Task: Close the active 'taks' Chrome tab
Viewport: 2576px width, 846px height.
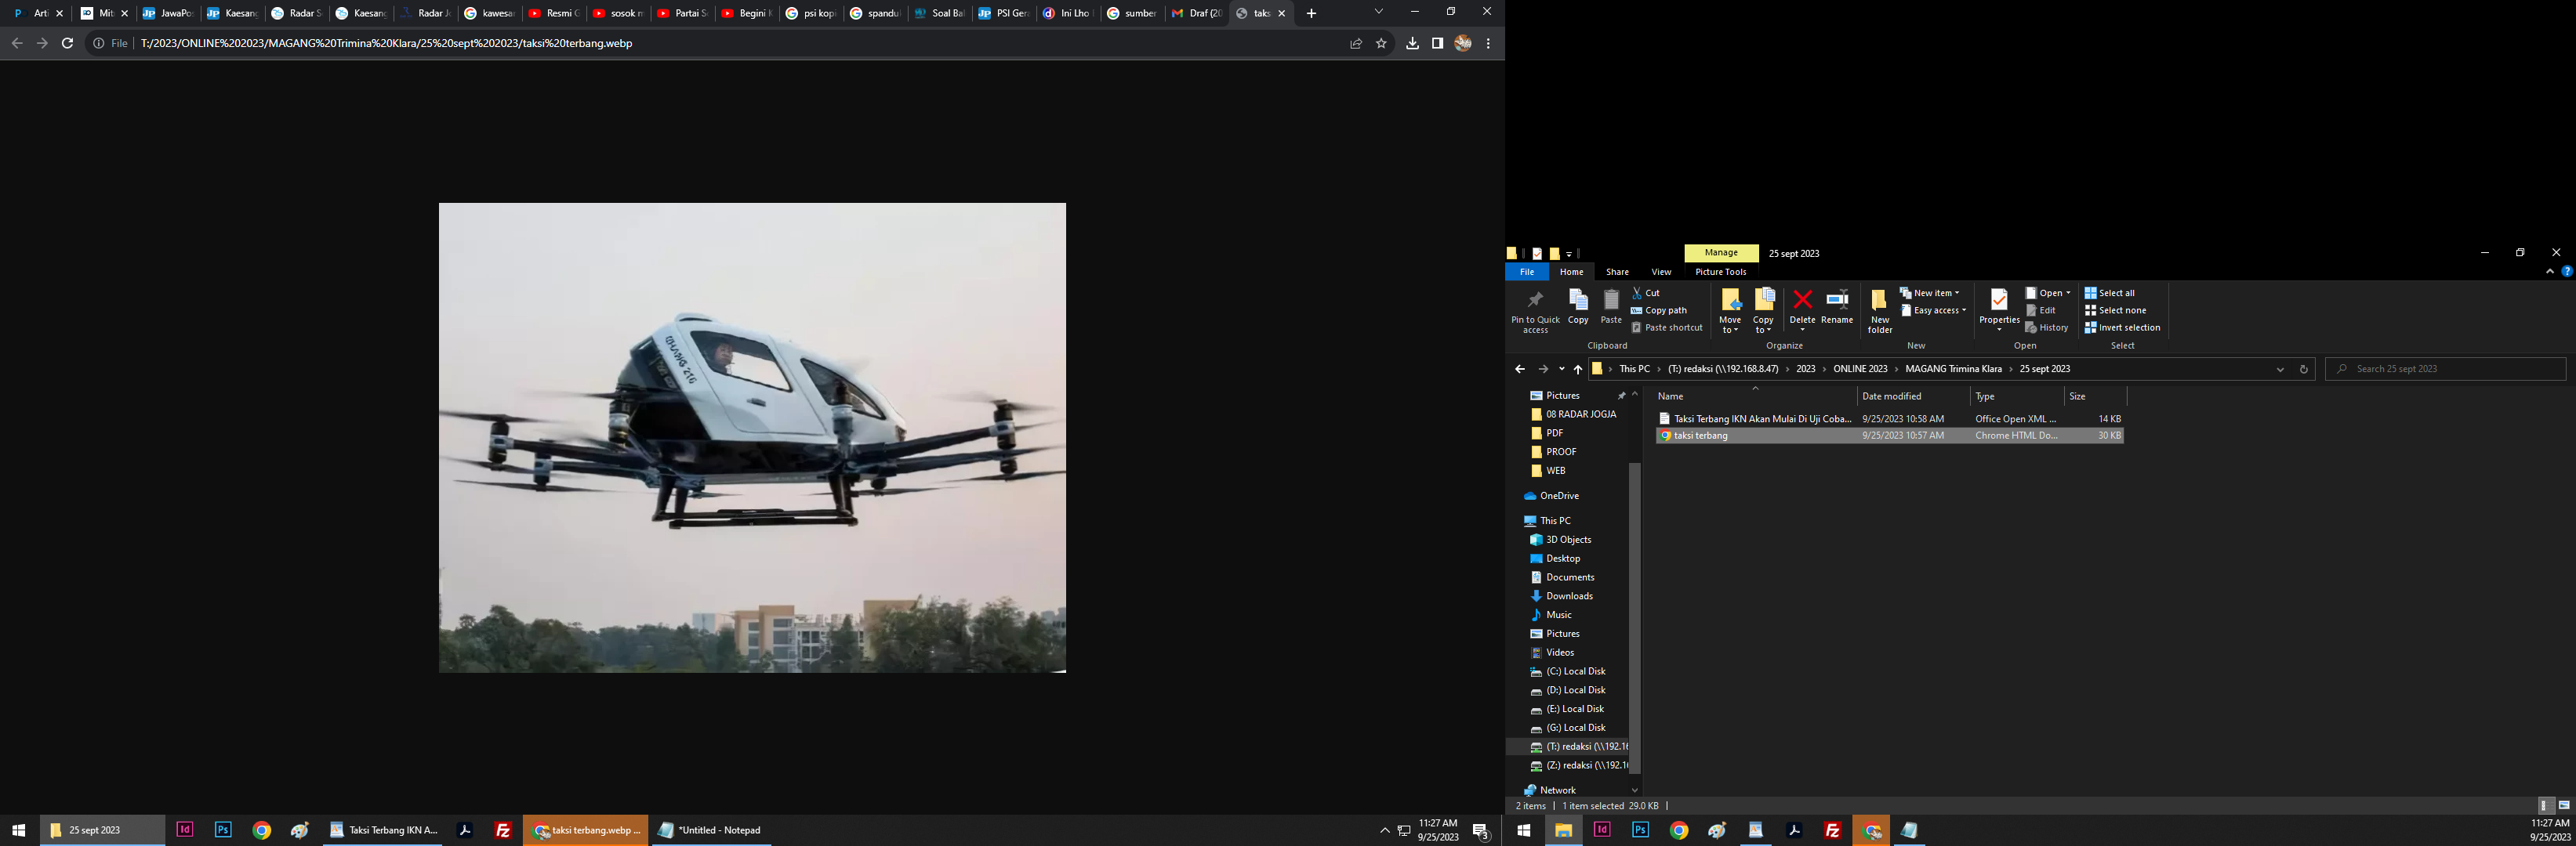Action: tap(1281, 13)
